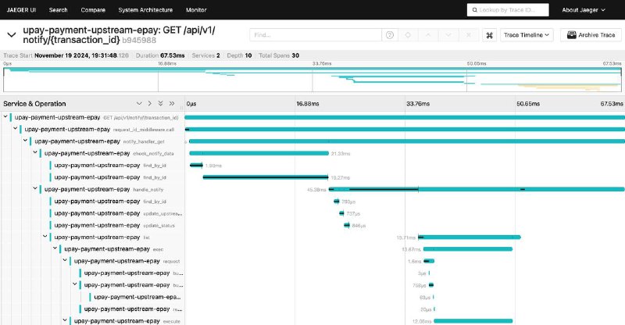Click the 33.76ms timeline header tick

click(x=418, y=104)
